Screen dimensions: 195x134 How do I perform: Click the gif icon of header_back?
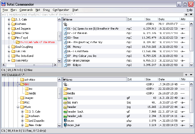point(65,111)
